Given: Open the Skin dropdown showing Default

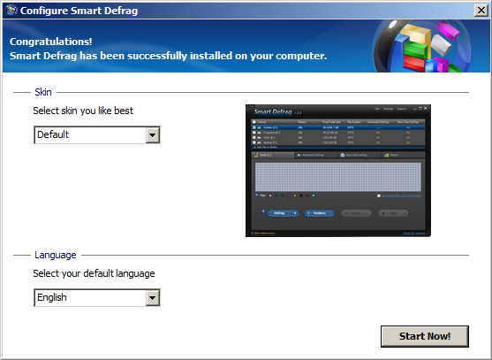Looking at the screenshot, I should tap(97, 134).
